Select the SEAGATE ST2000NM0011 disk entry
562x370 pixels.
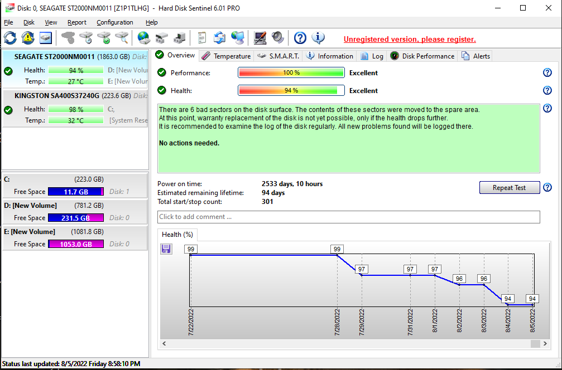click(x=75, y=69)
